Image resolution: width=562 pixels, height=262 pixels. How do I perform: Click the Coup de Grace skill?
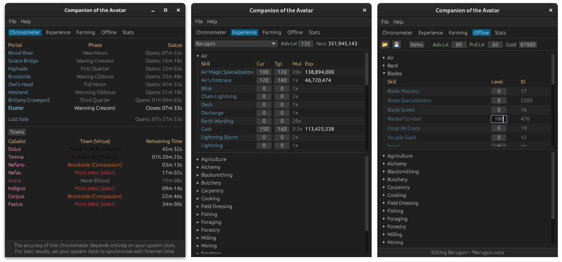coord(404,128)
